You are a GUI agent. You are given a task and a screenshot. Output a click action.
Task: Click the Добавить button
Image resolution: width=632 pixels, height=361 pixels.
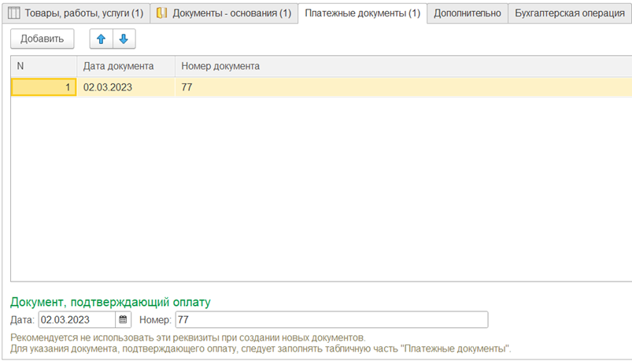click(43, 39)
